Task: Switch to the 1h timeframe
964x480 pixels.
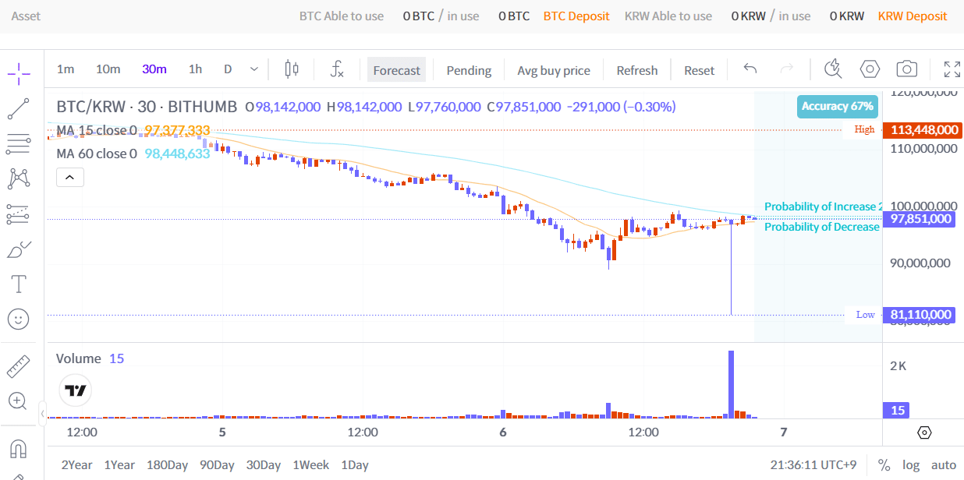Action: [x=195, y=69]
